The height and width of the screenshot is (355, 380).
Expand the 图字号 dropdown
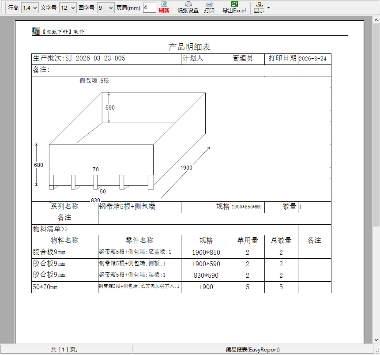click(x=105, y=8)
